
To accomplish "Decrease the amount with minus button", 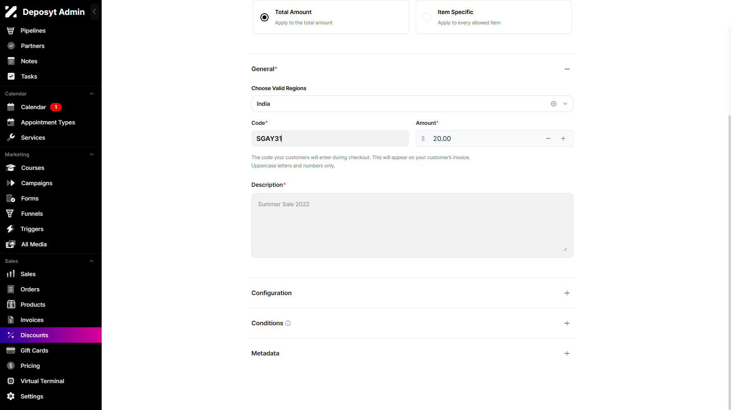I will pos(548,138).
